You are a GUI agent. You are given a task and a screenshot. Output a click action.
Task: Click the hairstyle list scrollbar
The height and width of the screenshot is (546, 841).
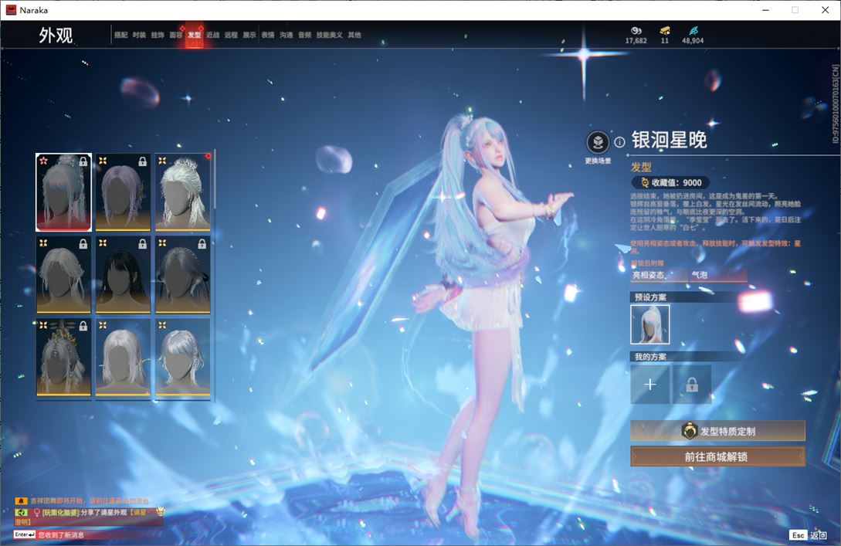215,180
